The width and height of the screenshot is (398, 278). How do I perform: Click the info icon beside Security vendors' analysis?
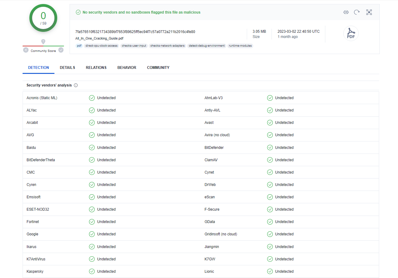pos(76,85)
